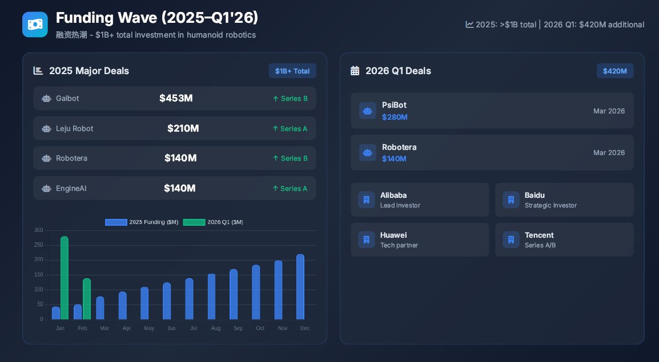The image size is (659, 362).
Task: Select the $140M amount in the EngineAI row
Action: point(180,188)
